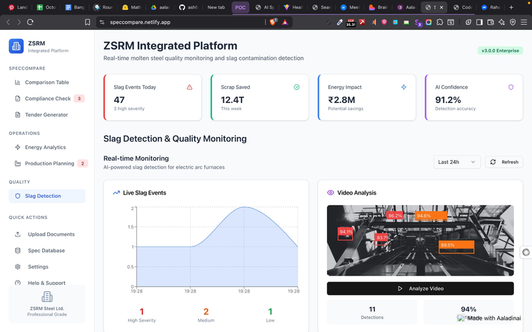Bookmark this page with the bookmark icon
This screenshot has width=532, height=332.
tap(88, 22)
